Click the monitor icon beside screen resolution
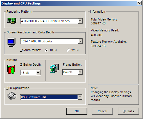The image size is (143, 119). tap(12, 42)
